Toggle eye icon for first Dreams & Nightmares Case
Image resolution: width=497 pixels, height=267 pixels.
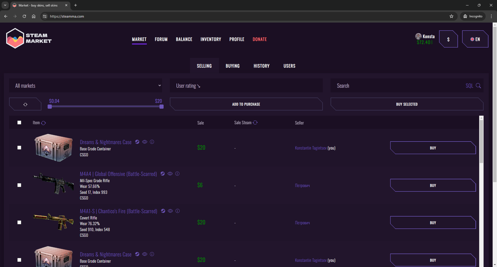pos(145,142)
